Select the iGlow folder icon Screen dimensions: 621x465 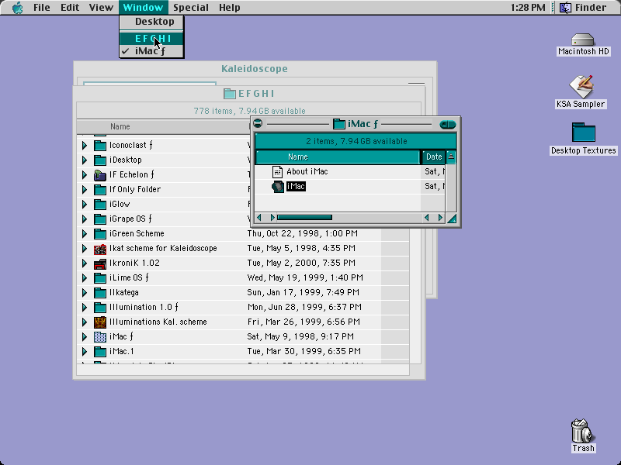tap(100, 205)
